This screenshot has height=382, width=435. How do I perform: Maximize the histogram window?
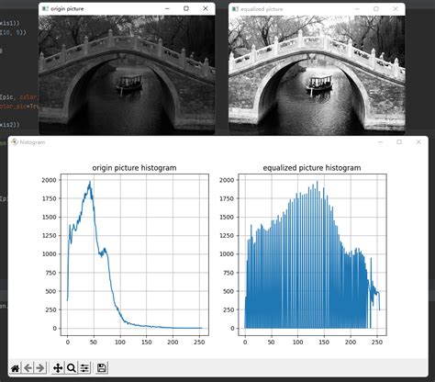(x=399, y=141)
